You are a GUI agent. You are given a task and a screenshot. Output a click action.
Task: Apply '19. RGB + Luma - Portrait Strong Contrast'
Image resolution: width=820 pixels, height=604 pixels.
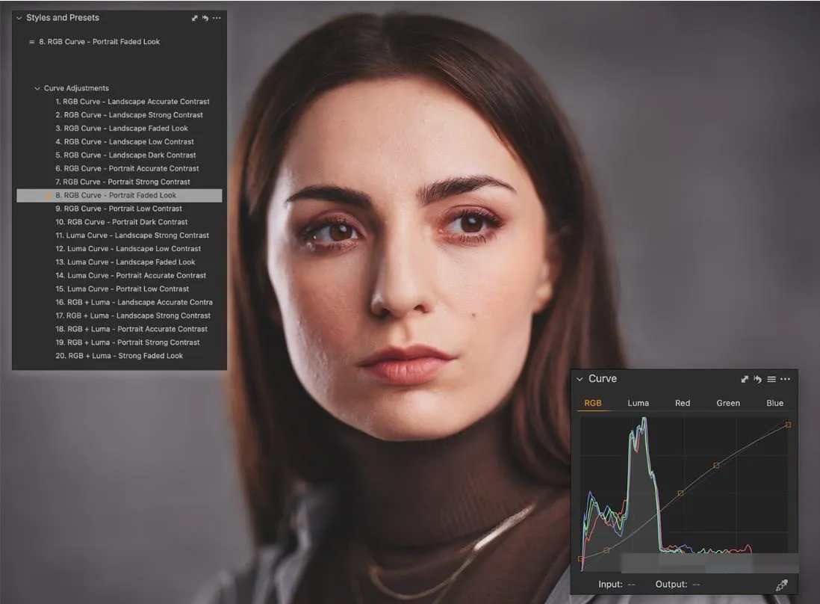point(128,343)
